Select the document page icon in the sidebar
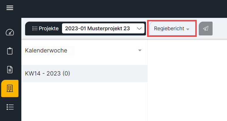 click(x=10, y=69)
